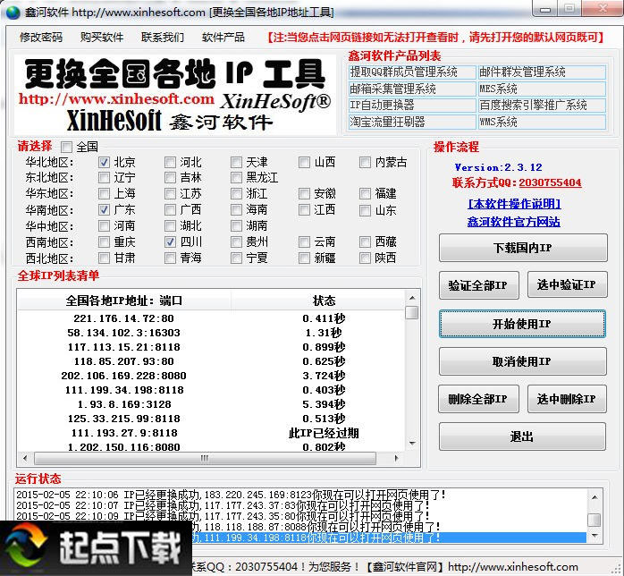Click IP list horizontal scrollbar left arrow
Image resolution: width=624 pixels, height=576 pixels.
[25, 458]
